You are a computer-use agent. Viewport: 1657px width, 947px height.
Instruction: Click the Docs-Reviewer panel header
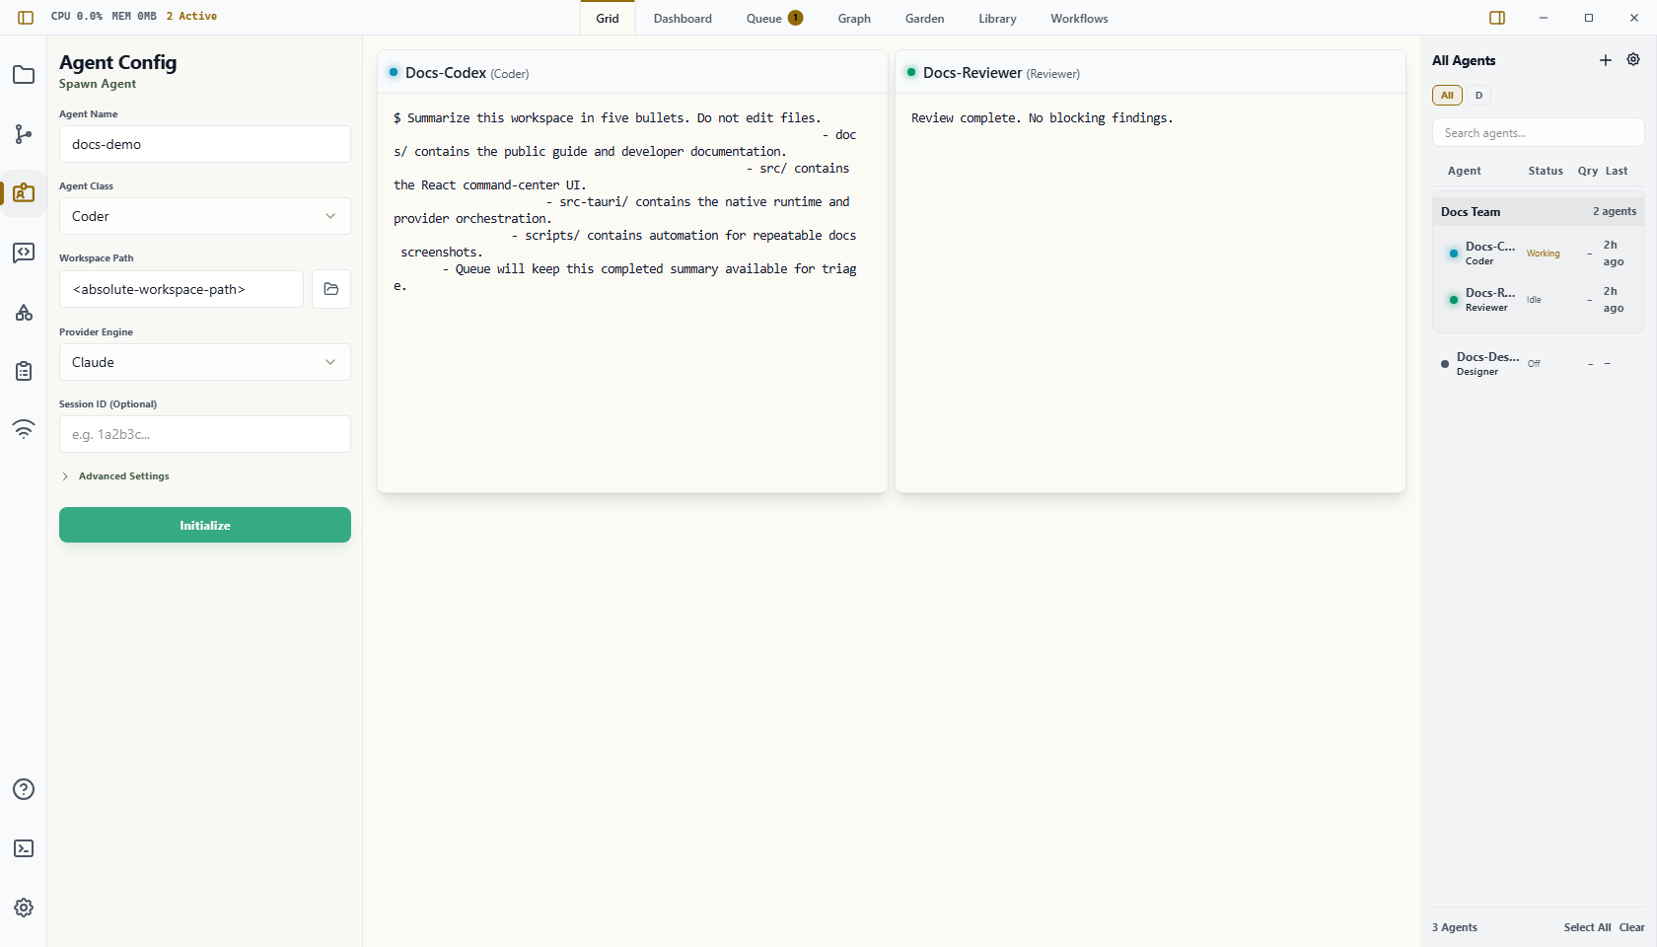1150,72
